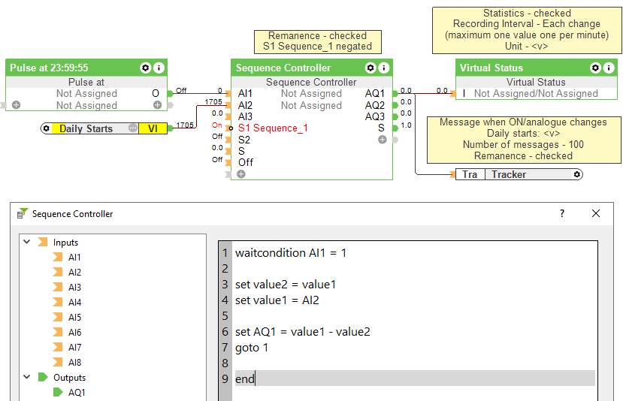This screenshot has width=623, height=401.
Task: Open settings gear on Pulse at 23:59:55 block
Action: pyautogui.click(x=146, y=68)
